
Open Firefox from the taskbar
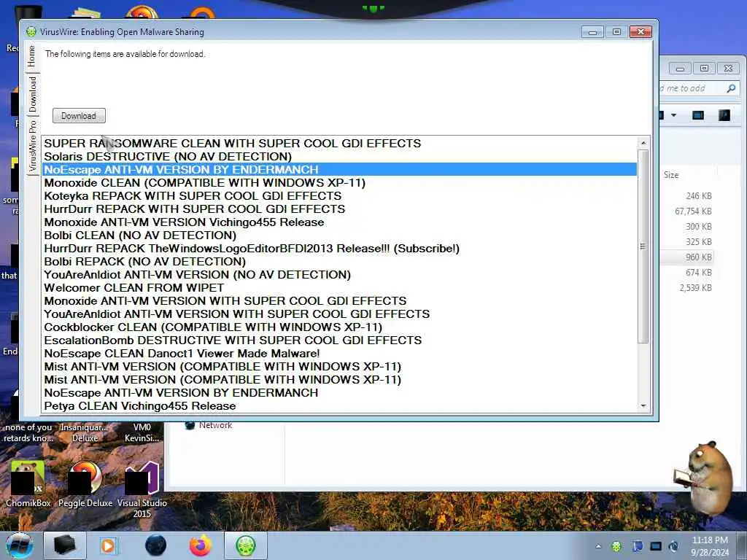(201, 545)
